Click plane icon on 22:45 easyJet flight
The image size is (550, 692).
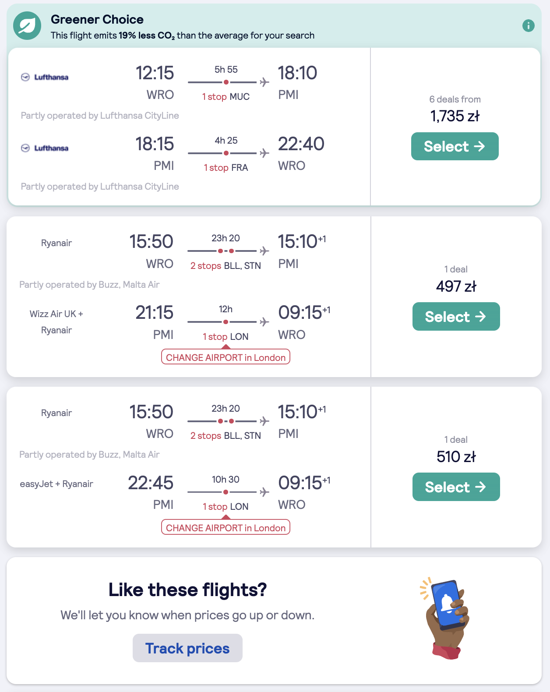click(x=264, y=492)
